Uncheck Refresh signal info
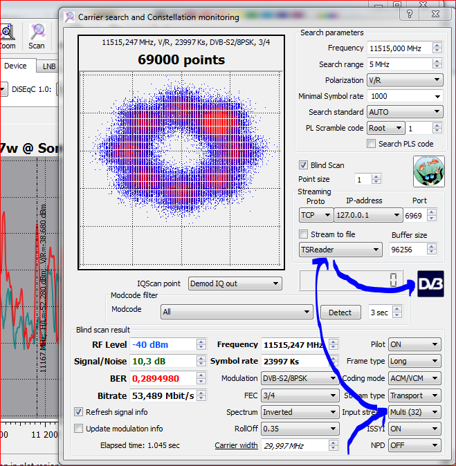The width and height of the screenshot is (456, 466). (79, 412)
